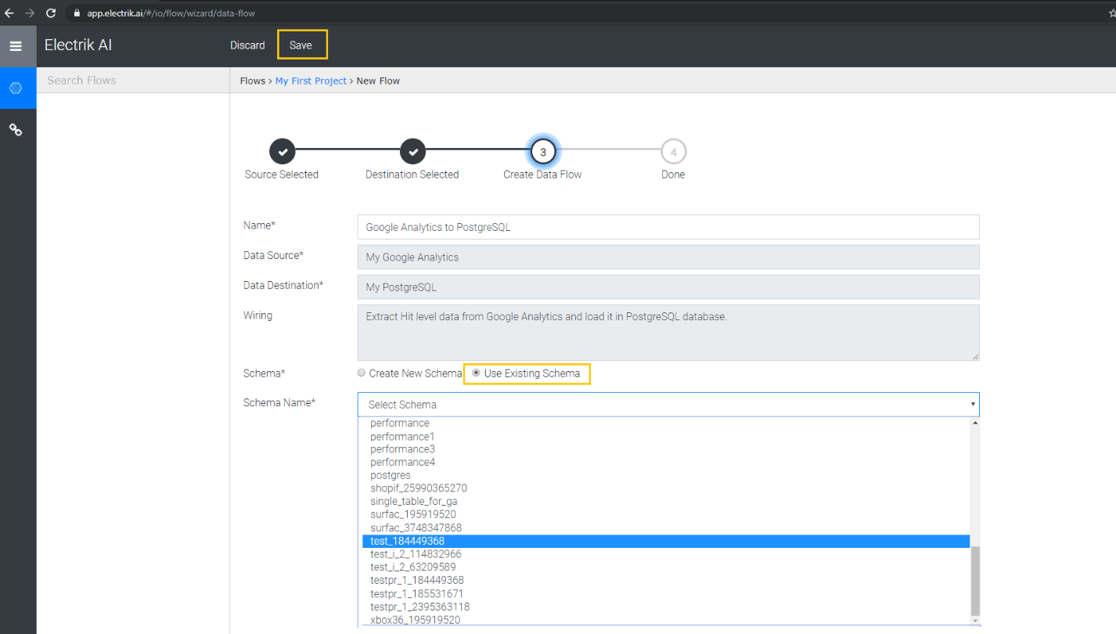This screenshot has height=634, width=1116.
Task: Click the step 4 Done circle
Action: (x=673, y=151)
